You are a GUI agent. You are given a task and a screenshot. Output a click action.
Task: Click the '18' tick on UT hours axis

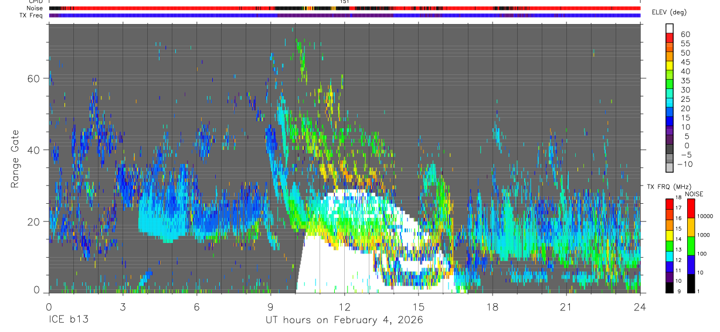[493, 307]
